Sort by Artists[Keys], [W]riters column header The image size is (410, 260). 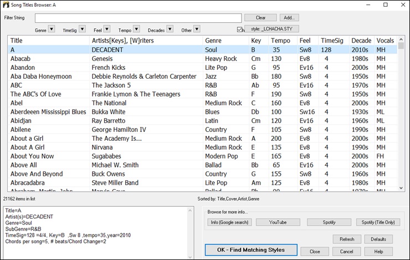click(x=146, y=40)
